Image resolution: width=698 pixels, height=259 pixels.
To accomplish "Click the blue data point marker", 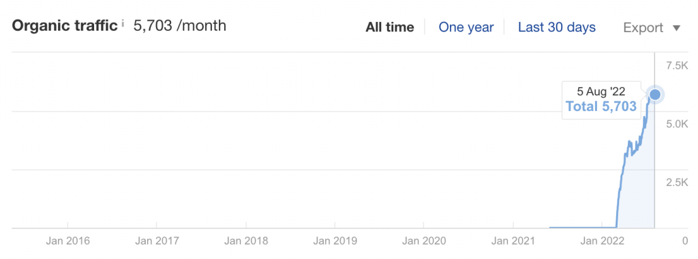I will click(x=655, y=94).
